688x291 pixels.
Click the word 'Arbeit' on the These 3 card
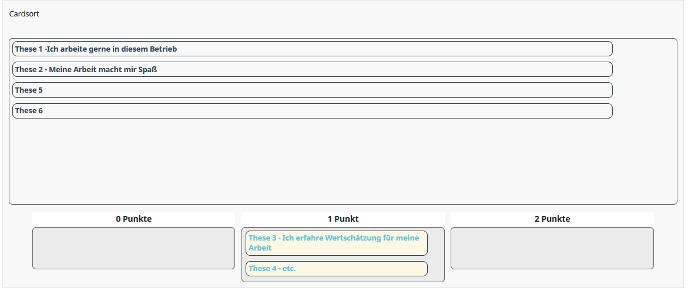pyautogui.click(x=260, y=248)
